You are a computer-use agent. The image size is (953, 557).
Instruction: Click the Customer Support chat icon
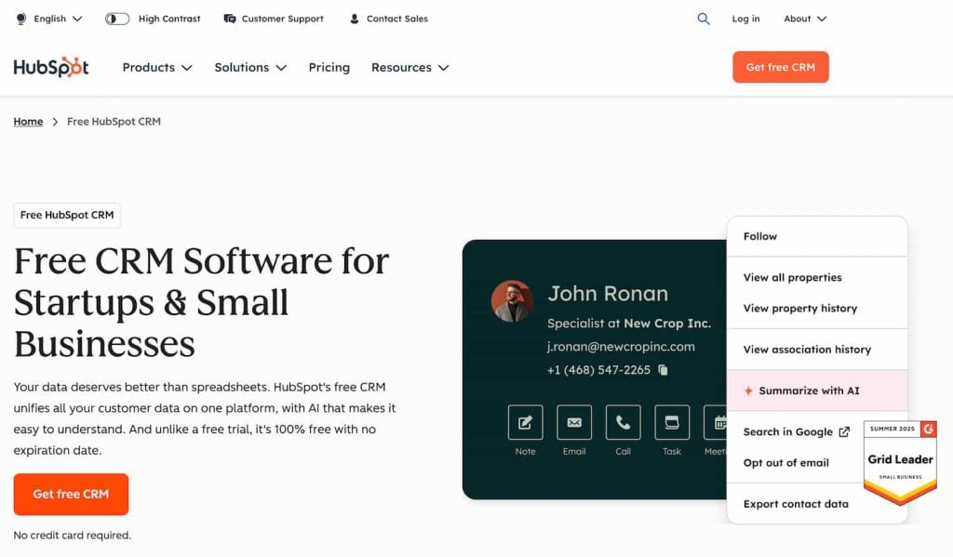(230, 19)
